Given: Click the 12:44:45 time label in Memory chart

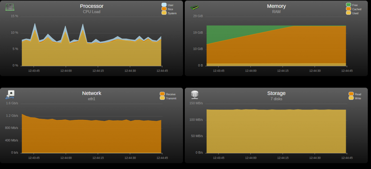Looking at the screenshot, I should pos(347,70).
